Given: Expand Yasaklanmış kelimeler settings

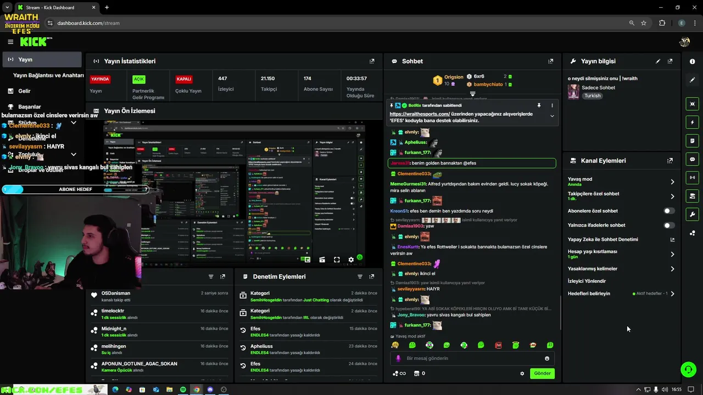Looking at the screenshot, I should click(x=672, y=269).
